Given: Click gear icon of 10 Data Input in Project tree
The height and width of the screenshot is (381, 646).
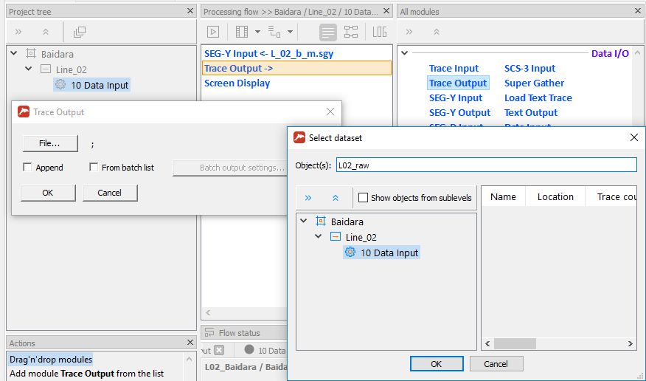Looking at the screenshot, I should coord(60,84).
